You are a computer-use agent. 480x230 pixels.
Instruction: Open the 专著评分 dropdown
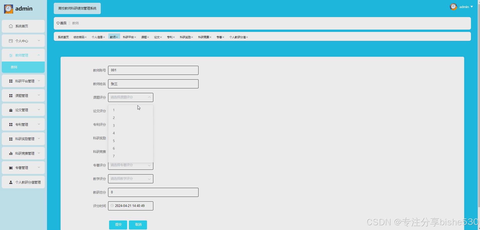click(149, 165)
